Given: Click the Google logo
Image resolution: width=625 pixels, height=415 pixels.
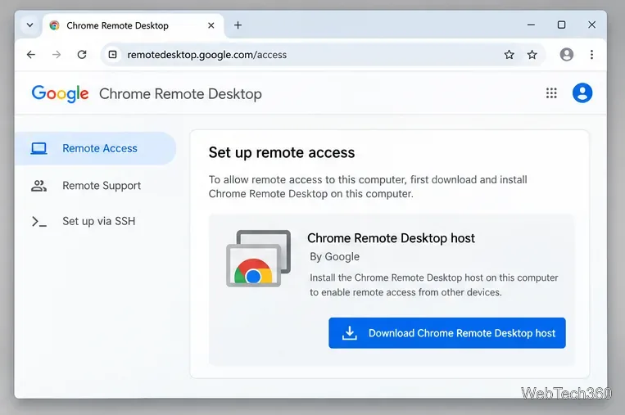Looking at the screenshot, I should coord(60,94).
